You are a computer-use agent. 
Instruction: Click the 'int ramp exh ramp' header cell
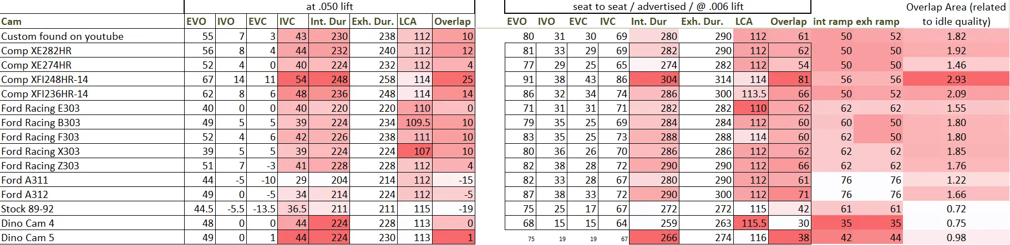pos(856,22)
